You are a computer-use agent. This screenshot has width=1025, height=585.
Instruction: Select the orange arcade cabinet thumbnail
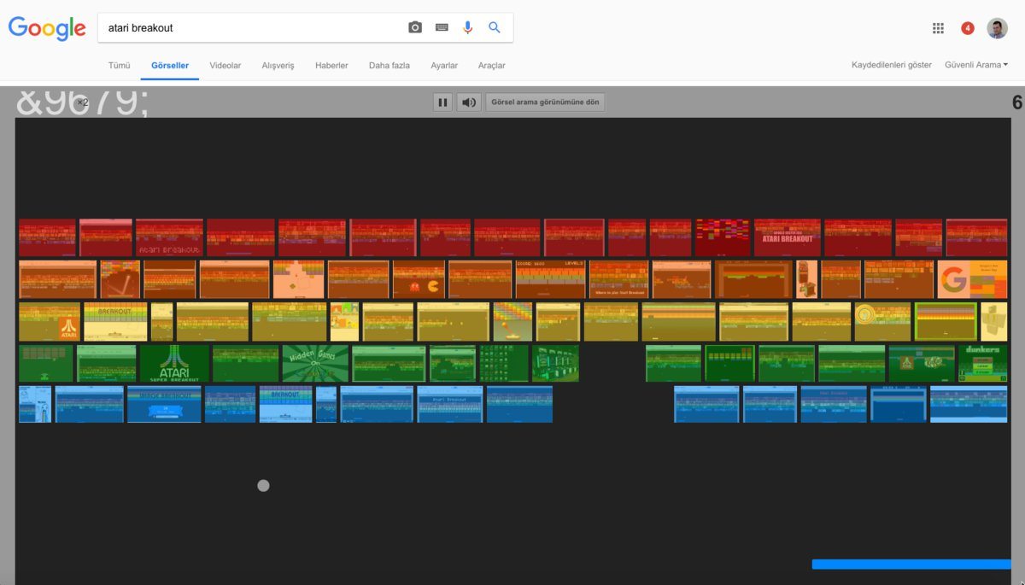pos(807,279)
